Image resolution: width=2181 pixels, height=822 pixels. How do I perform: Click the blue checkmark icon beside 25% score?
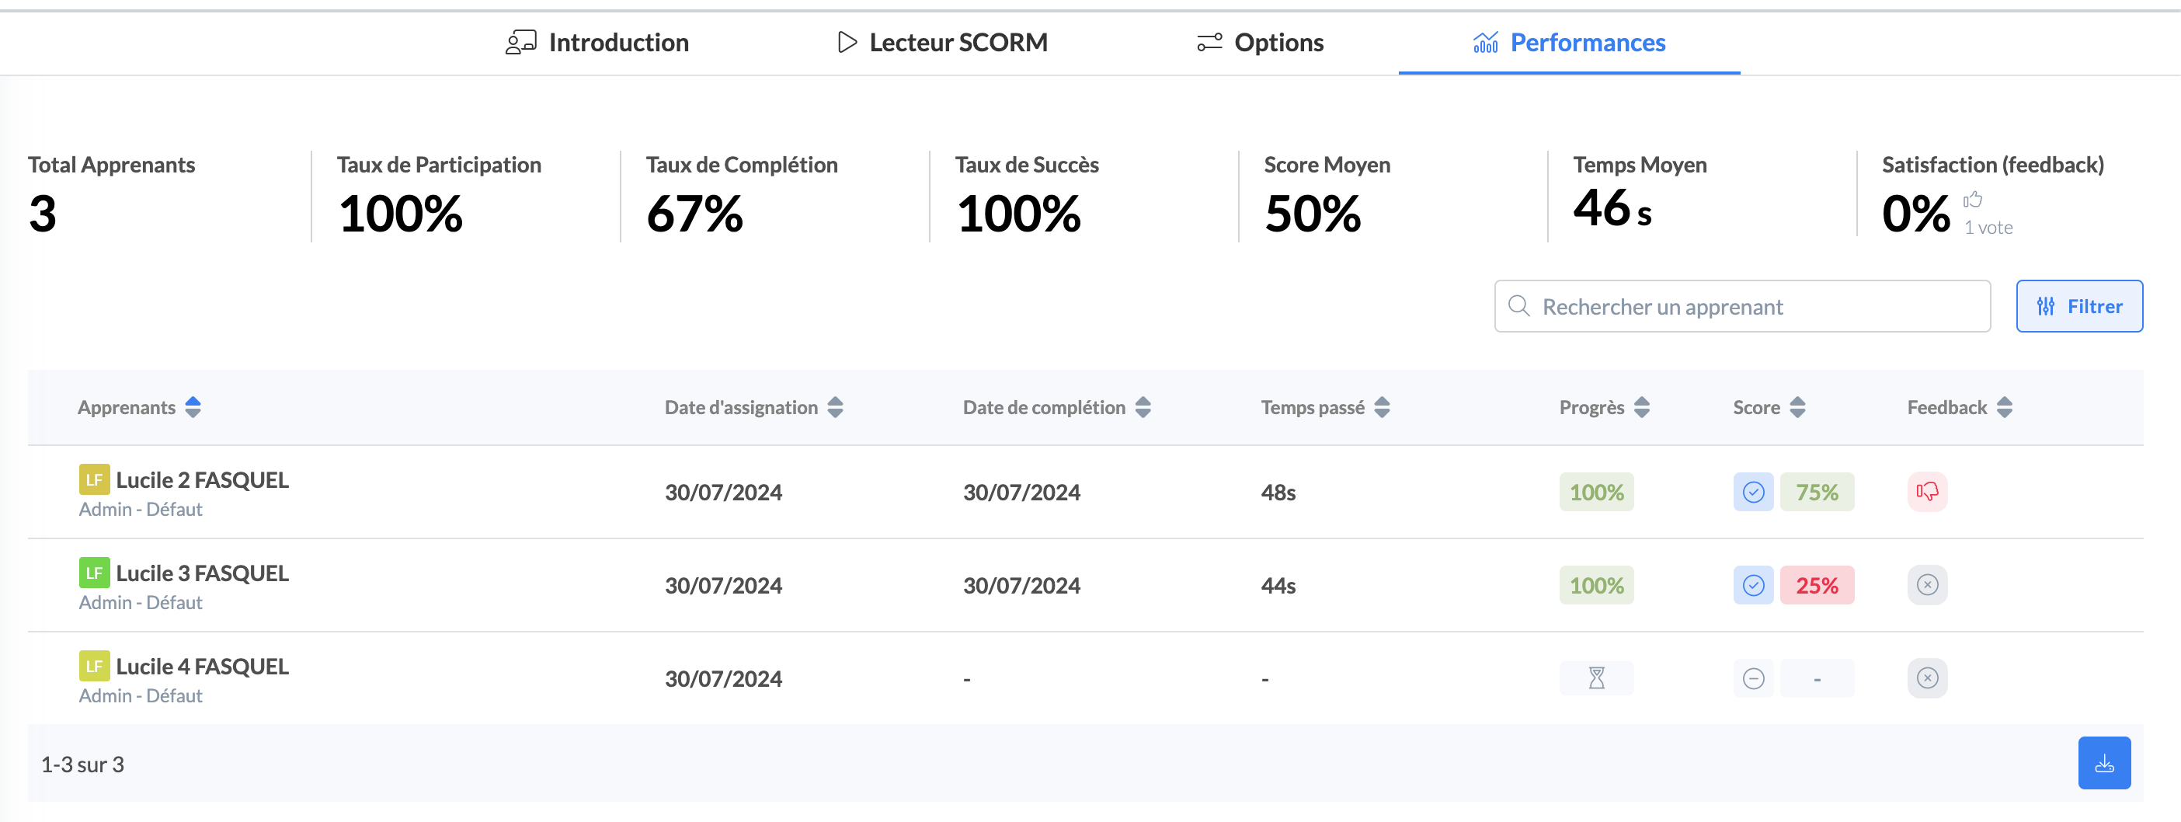pyautogui.click(x=1752, y=585)
